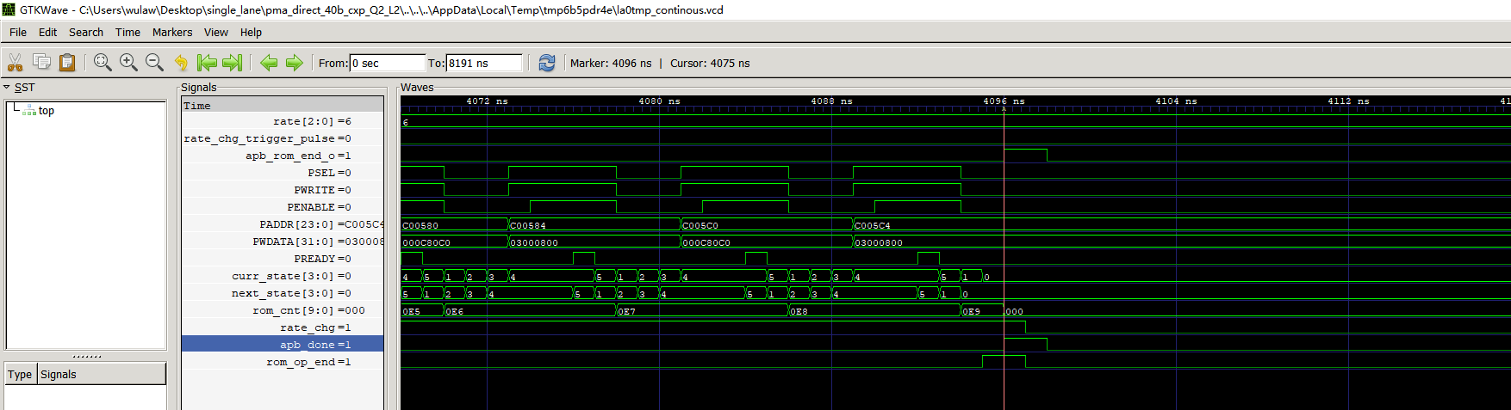Click the Zoom Fit magnifier icon

tap(103, 63)
